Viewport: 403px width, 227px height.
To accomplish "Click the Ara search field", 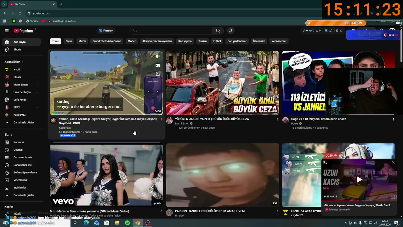I will pos(171,31).
